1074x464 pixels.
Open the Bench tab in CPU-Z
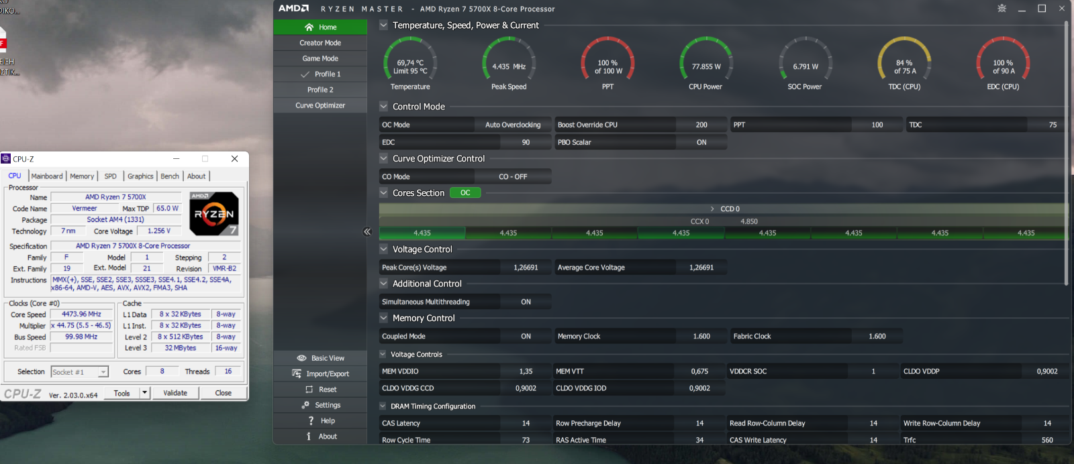coord(170,176)
